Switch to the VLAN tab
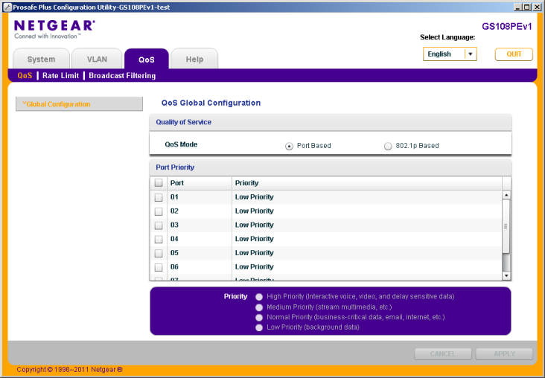This screenshot has width=545, height=378. pos(97,59)
